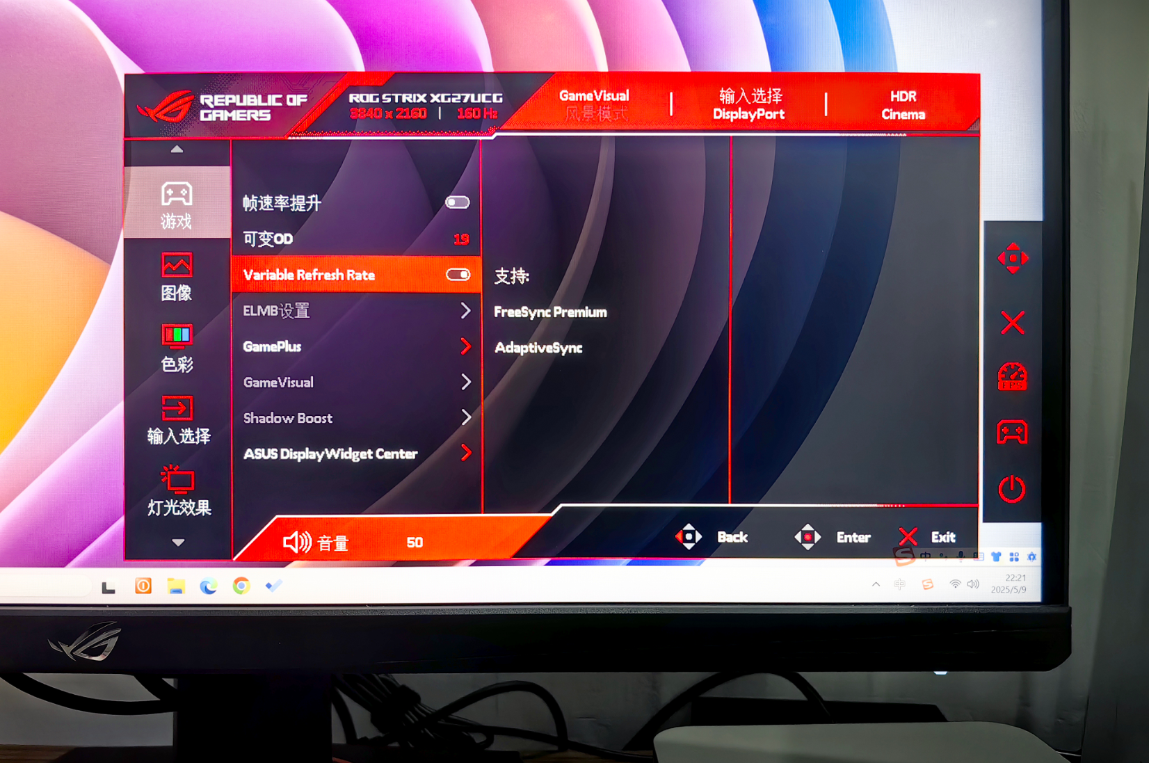This screenshot has height=763, width=1149.
Task: Expand the ASUS DisplayWidget Center arrow
Action: coord(466,453)
